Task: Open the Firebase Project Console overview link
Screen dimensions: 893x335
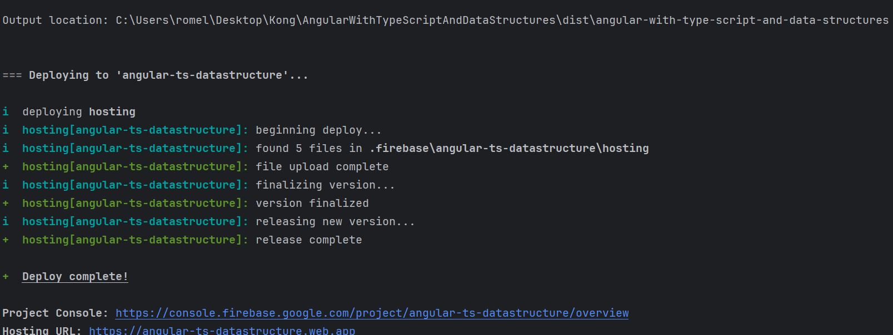Action: [x=372, y=313]
